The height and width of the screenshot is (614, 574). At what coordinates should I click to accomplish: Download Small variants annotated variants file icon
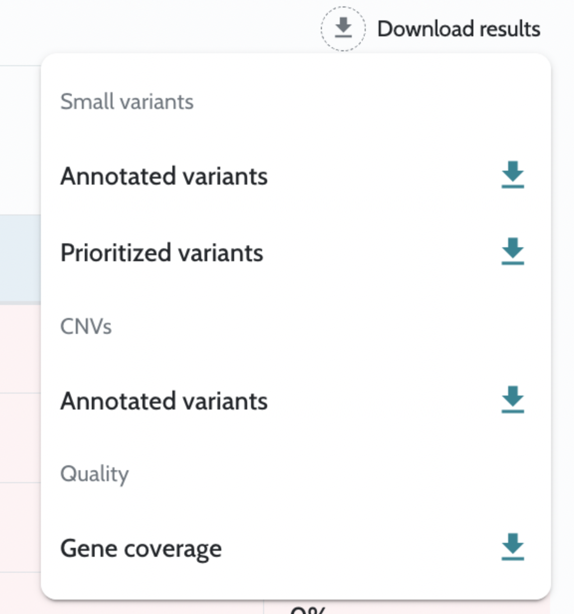512,175
